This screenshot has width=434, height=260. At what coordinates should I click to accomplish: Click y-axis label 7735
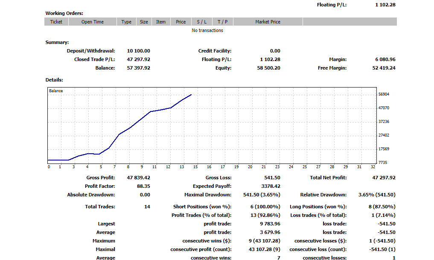[382, 163]
